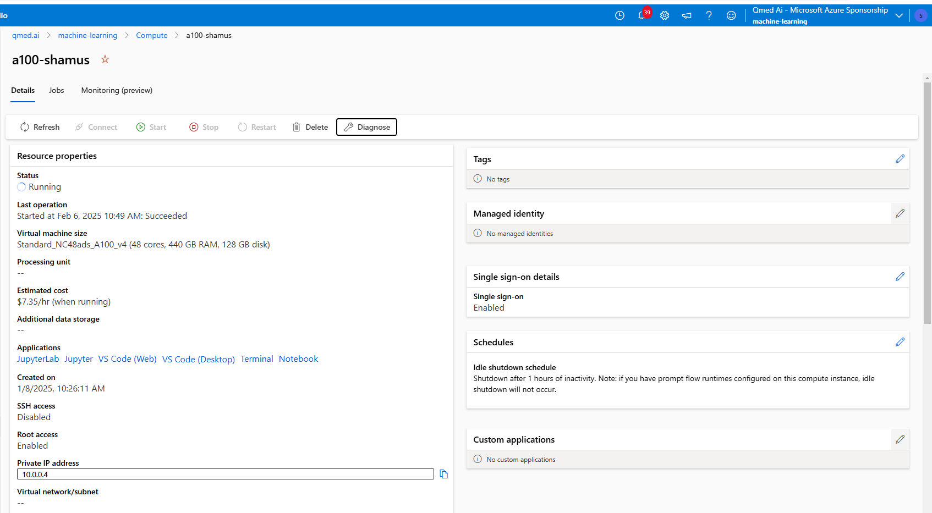Go to Compute breadcrumb link
This screenshot has height=513, width=932.
click(x=152, y=35)
